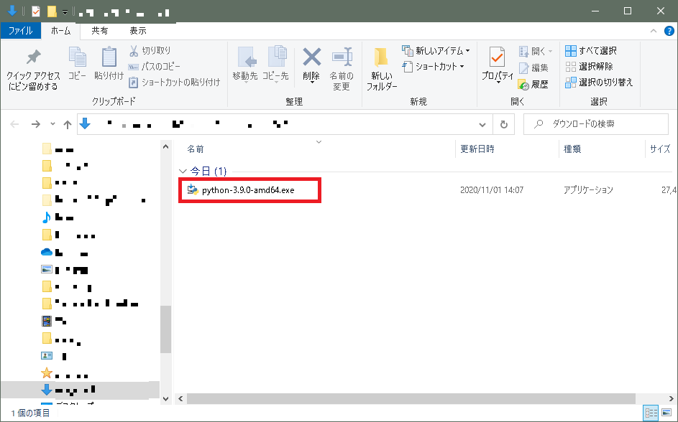
Task: Open プロパティ (Properties) from the ribbon
Action: pos(498,65)
